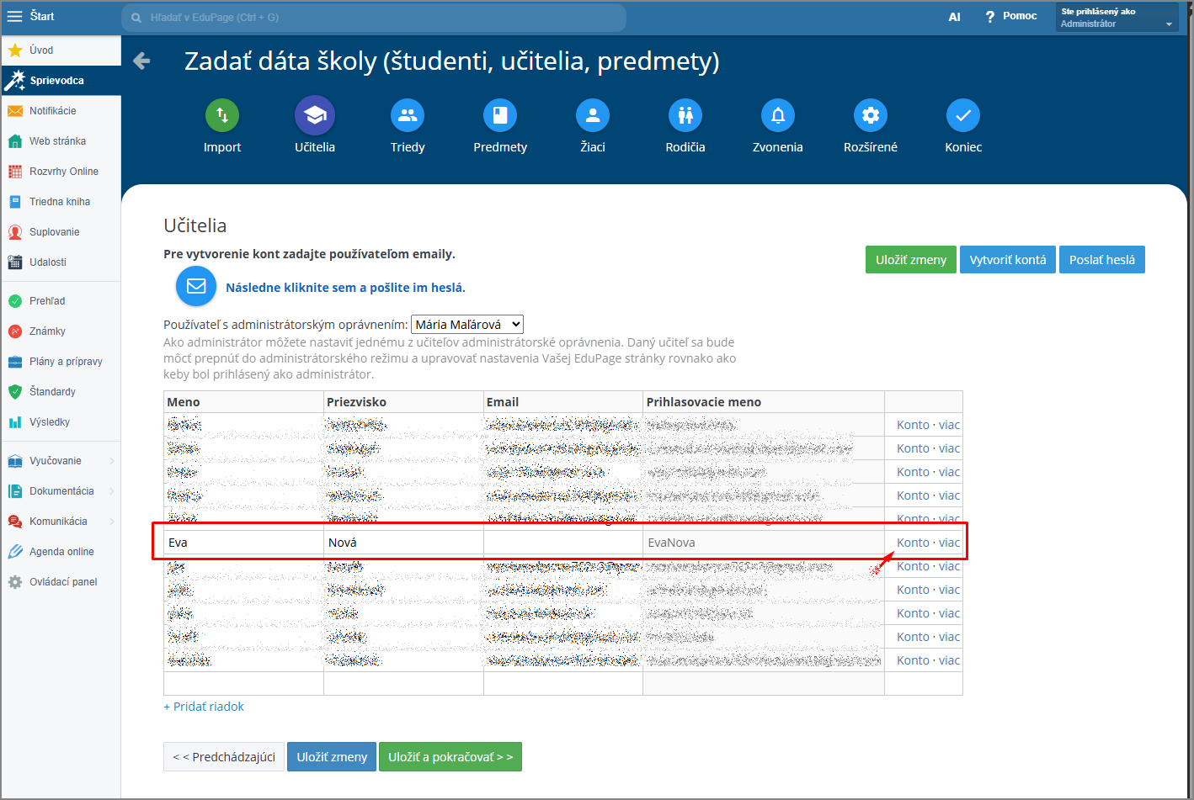This screenshot has height=800, width=1194.
Task: Click the Import wizard step icon
Action: 222,116
